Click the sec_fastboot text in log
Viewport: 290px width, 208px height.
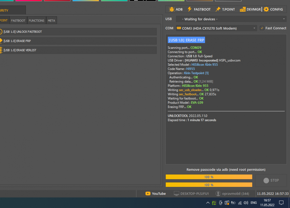(x=188, y=94)
